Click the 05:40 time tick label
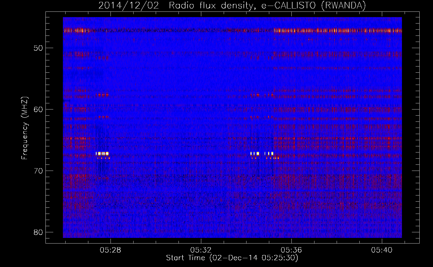The width and height of the screenshot is (433, 267). click(382, 250)
